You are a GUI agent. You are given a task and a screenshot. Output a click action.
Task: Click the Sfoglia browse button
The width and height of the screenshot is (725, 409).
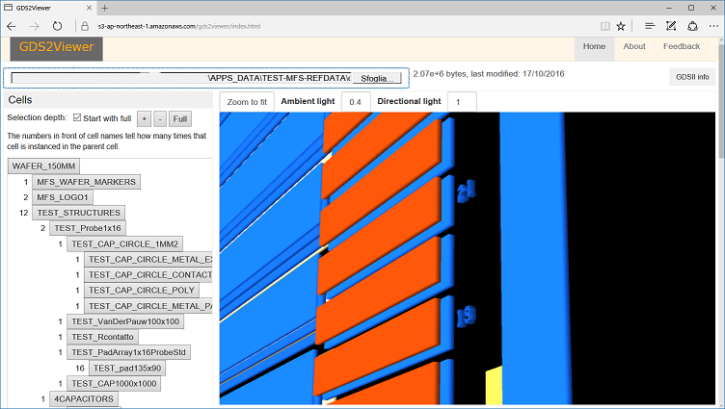pyautogui.click(x=377, y=79)
